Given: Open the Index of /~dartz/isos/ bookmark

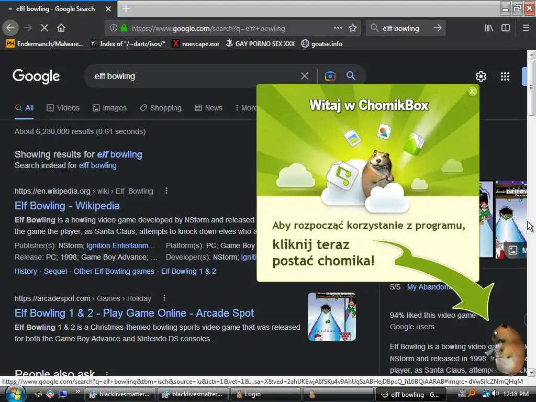Looking at the screenshot, I should (128, 44).
